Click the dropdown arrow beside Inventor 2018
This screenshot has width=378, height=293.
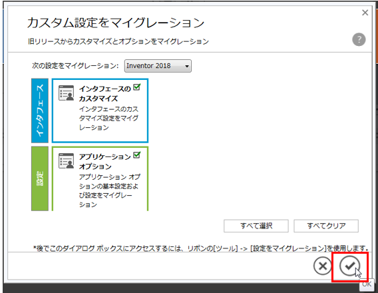pyautogui.click(x=187, y=66)
